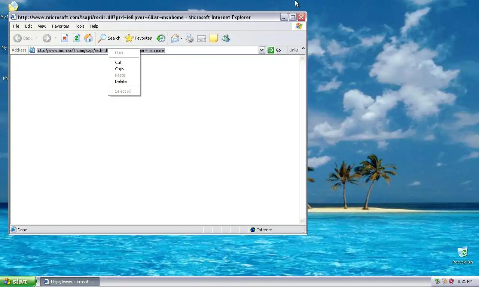
Task: Click the Forward navigation arrow
Action: coord(46,38)
